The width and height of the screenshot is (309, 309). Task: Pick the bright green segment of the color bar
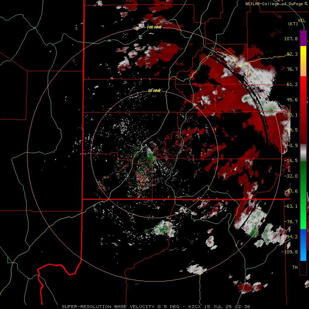pyautogui.click(x=303, y=219)
